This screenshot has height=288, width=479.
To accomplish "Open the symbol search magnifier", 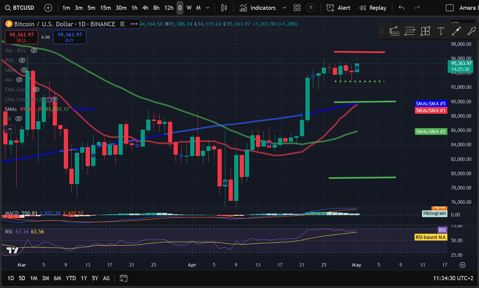I will click(x=7, y=7).
